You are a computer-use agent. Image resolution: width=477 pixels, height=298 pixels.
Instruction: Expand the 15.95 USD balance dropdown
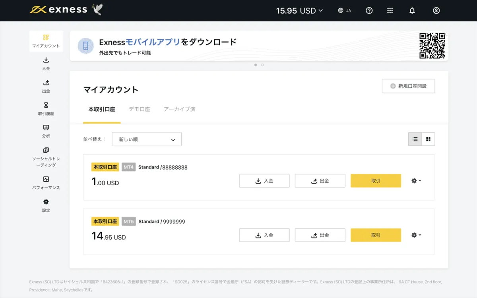[299, 11]
